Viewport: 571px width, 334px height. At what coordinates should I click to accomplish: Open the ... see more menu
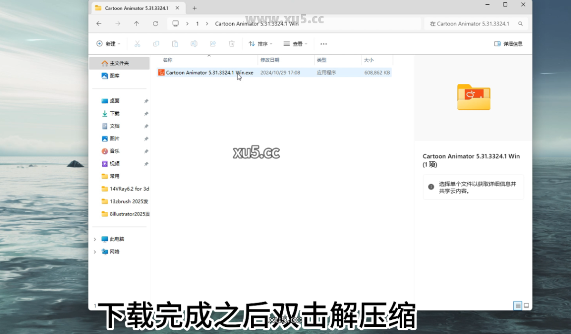[x=324, y=43]
